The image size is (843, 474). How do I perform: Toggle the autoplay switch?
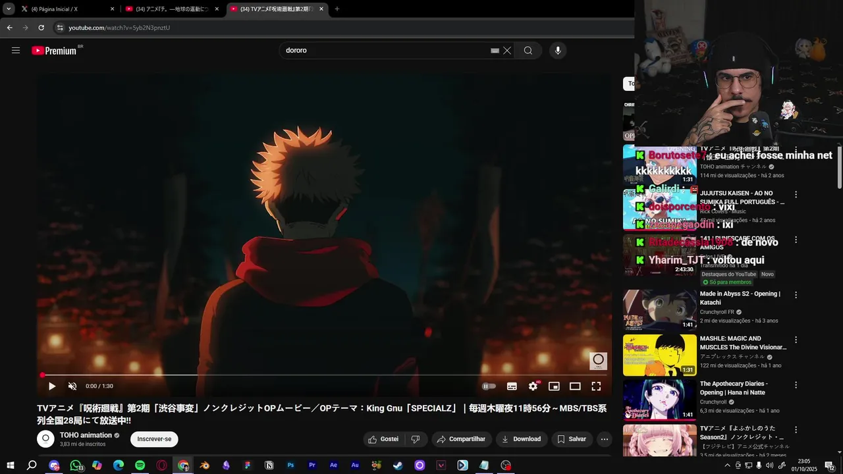[489, 386]
